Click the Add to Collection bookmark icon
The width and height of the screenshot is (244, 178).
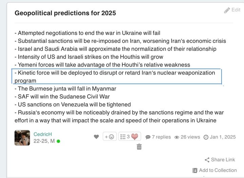coord(195,171)
